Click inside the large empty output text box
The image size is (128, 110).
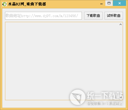pos(62,61)
